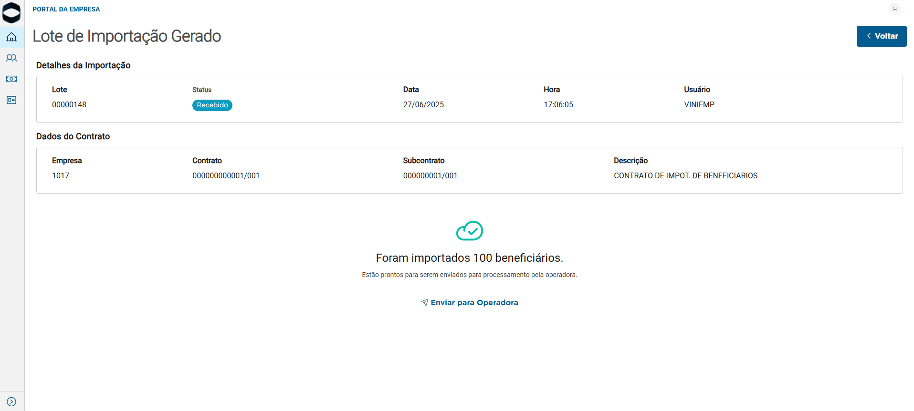
Task: Click the company logo in the sidebar
Action: point(11,13)
